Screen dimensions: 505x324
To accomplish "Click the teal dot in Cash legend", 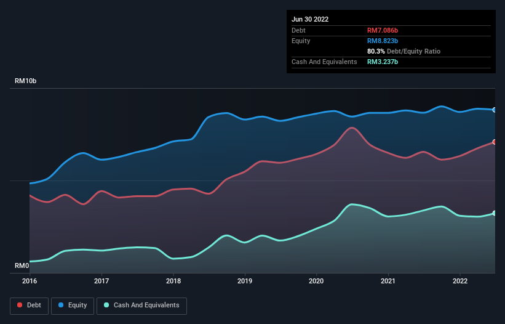I will tap(106, 305).
